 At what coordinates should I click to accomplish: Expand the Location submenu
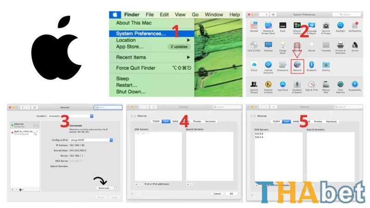click(152, 40)
